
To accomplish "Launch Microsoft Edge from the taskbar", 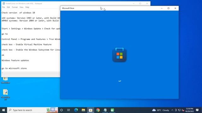I will [76, 110].
